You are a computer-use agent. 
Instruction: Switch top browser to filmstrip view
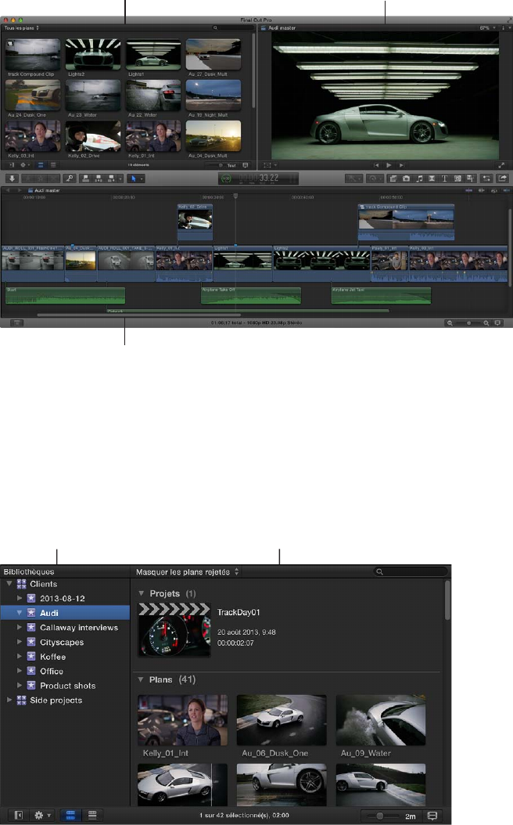click(x=41, y=165)
